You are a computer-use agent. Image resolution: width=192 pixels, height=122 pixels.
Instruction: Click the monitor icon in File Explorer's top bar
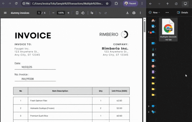[185, 4]
